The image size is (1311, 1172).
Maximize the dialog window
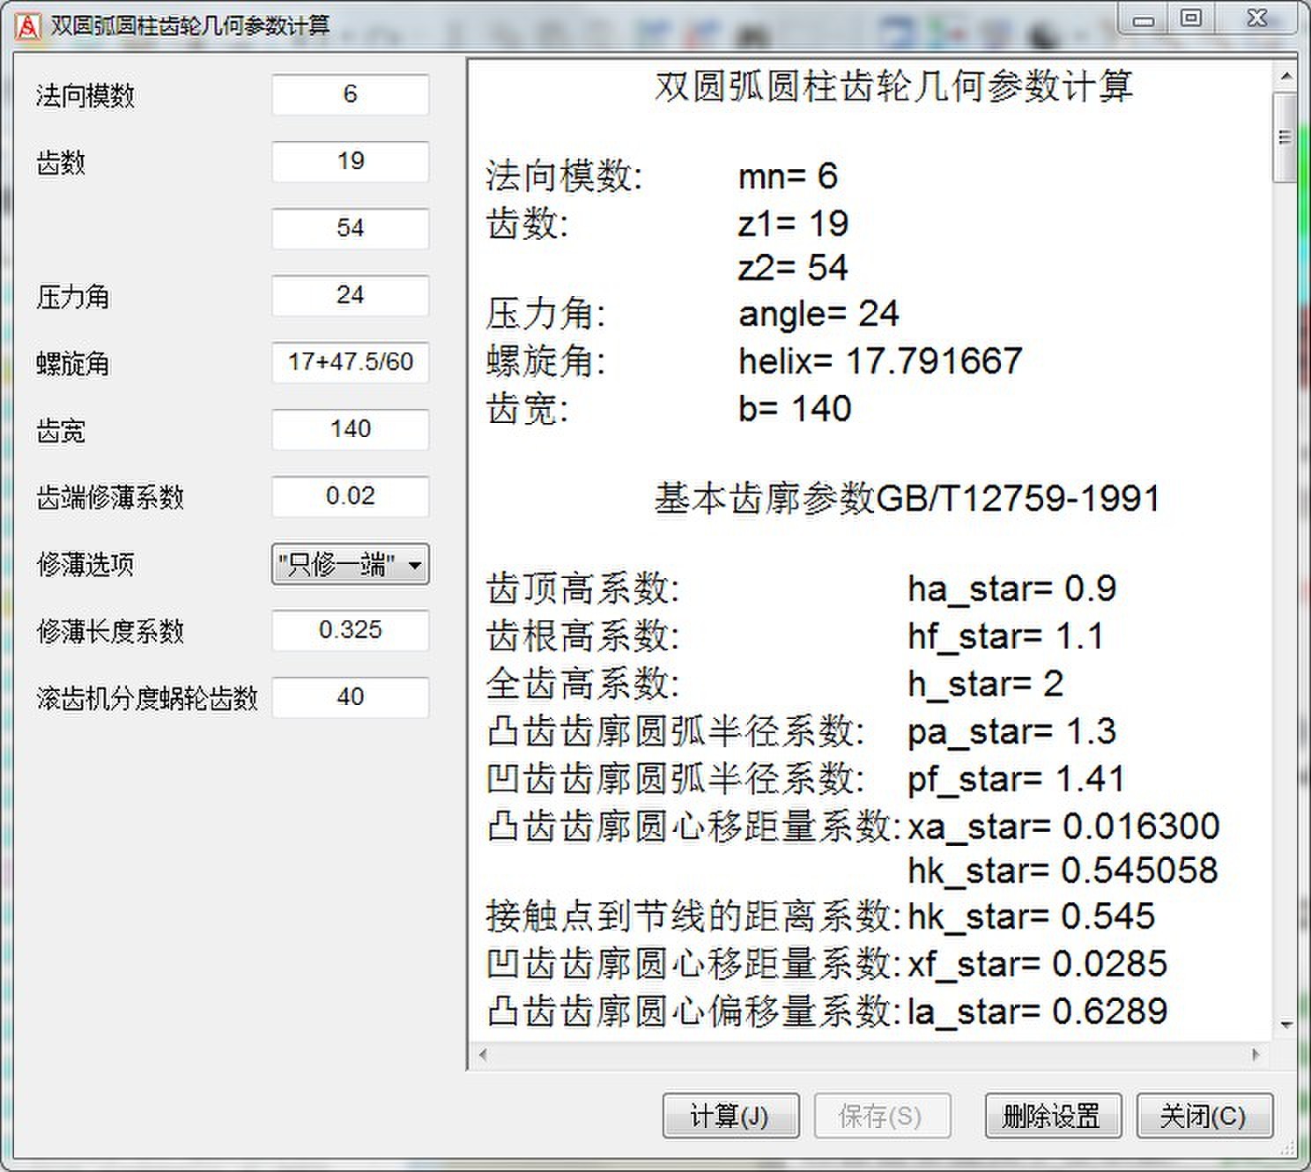pos(1191,19)
